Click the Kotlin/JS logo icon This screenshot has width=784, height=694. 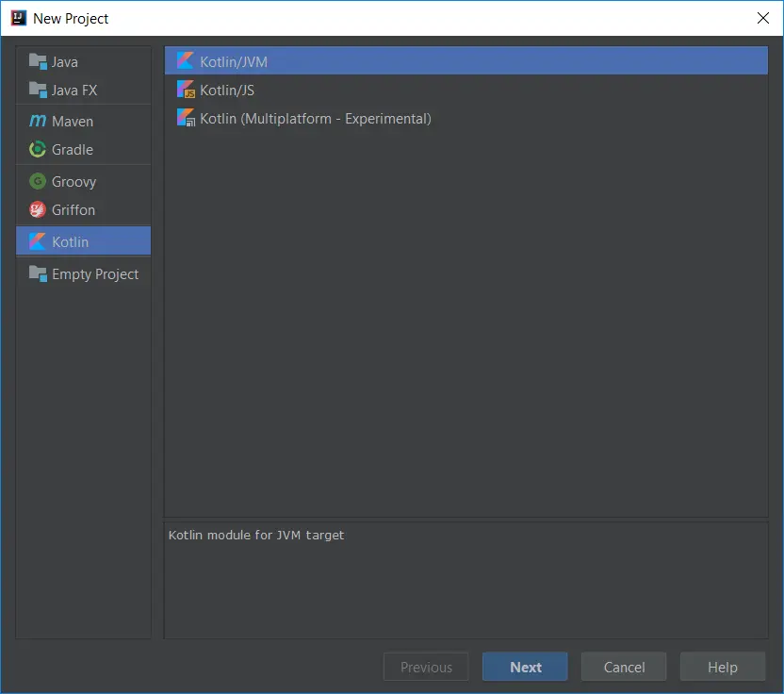click(x=186, y=89)
